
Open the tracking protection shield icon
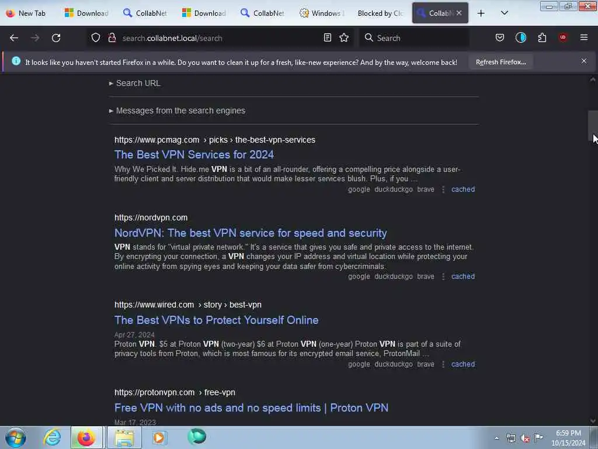[x=96, y=37]
